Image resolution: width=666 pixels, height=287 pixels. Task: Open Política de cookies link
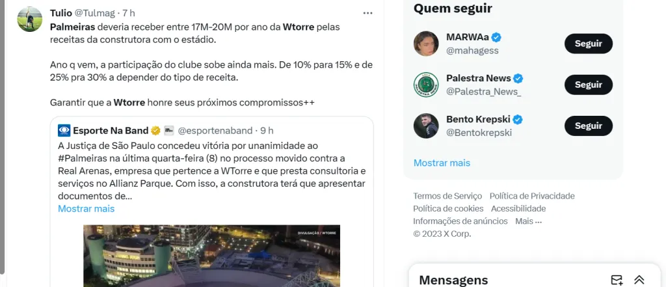(448, 208)
